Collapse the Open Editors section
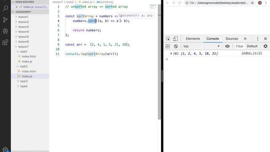The width and height of the screenshot is (270, 152). [x=30, y=2]
